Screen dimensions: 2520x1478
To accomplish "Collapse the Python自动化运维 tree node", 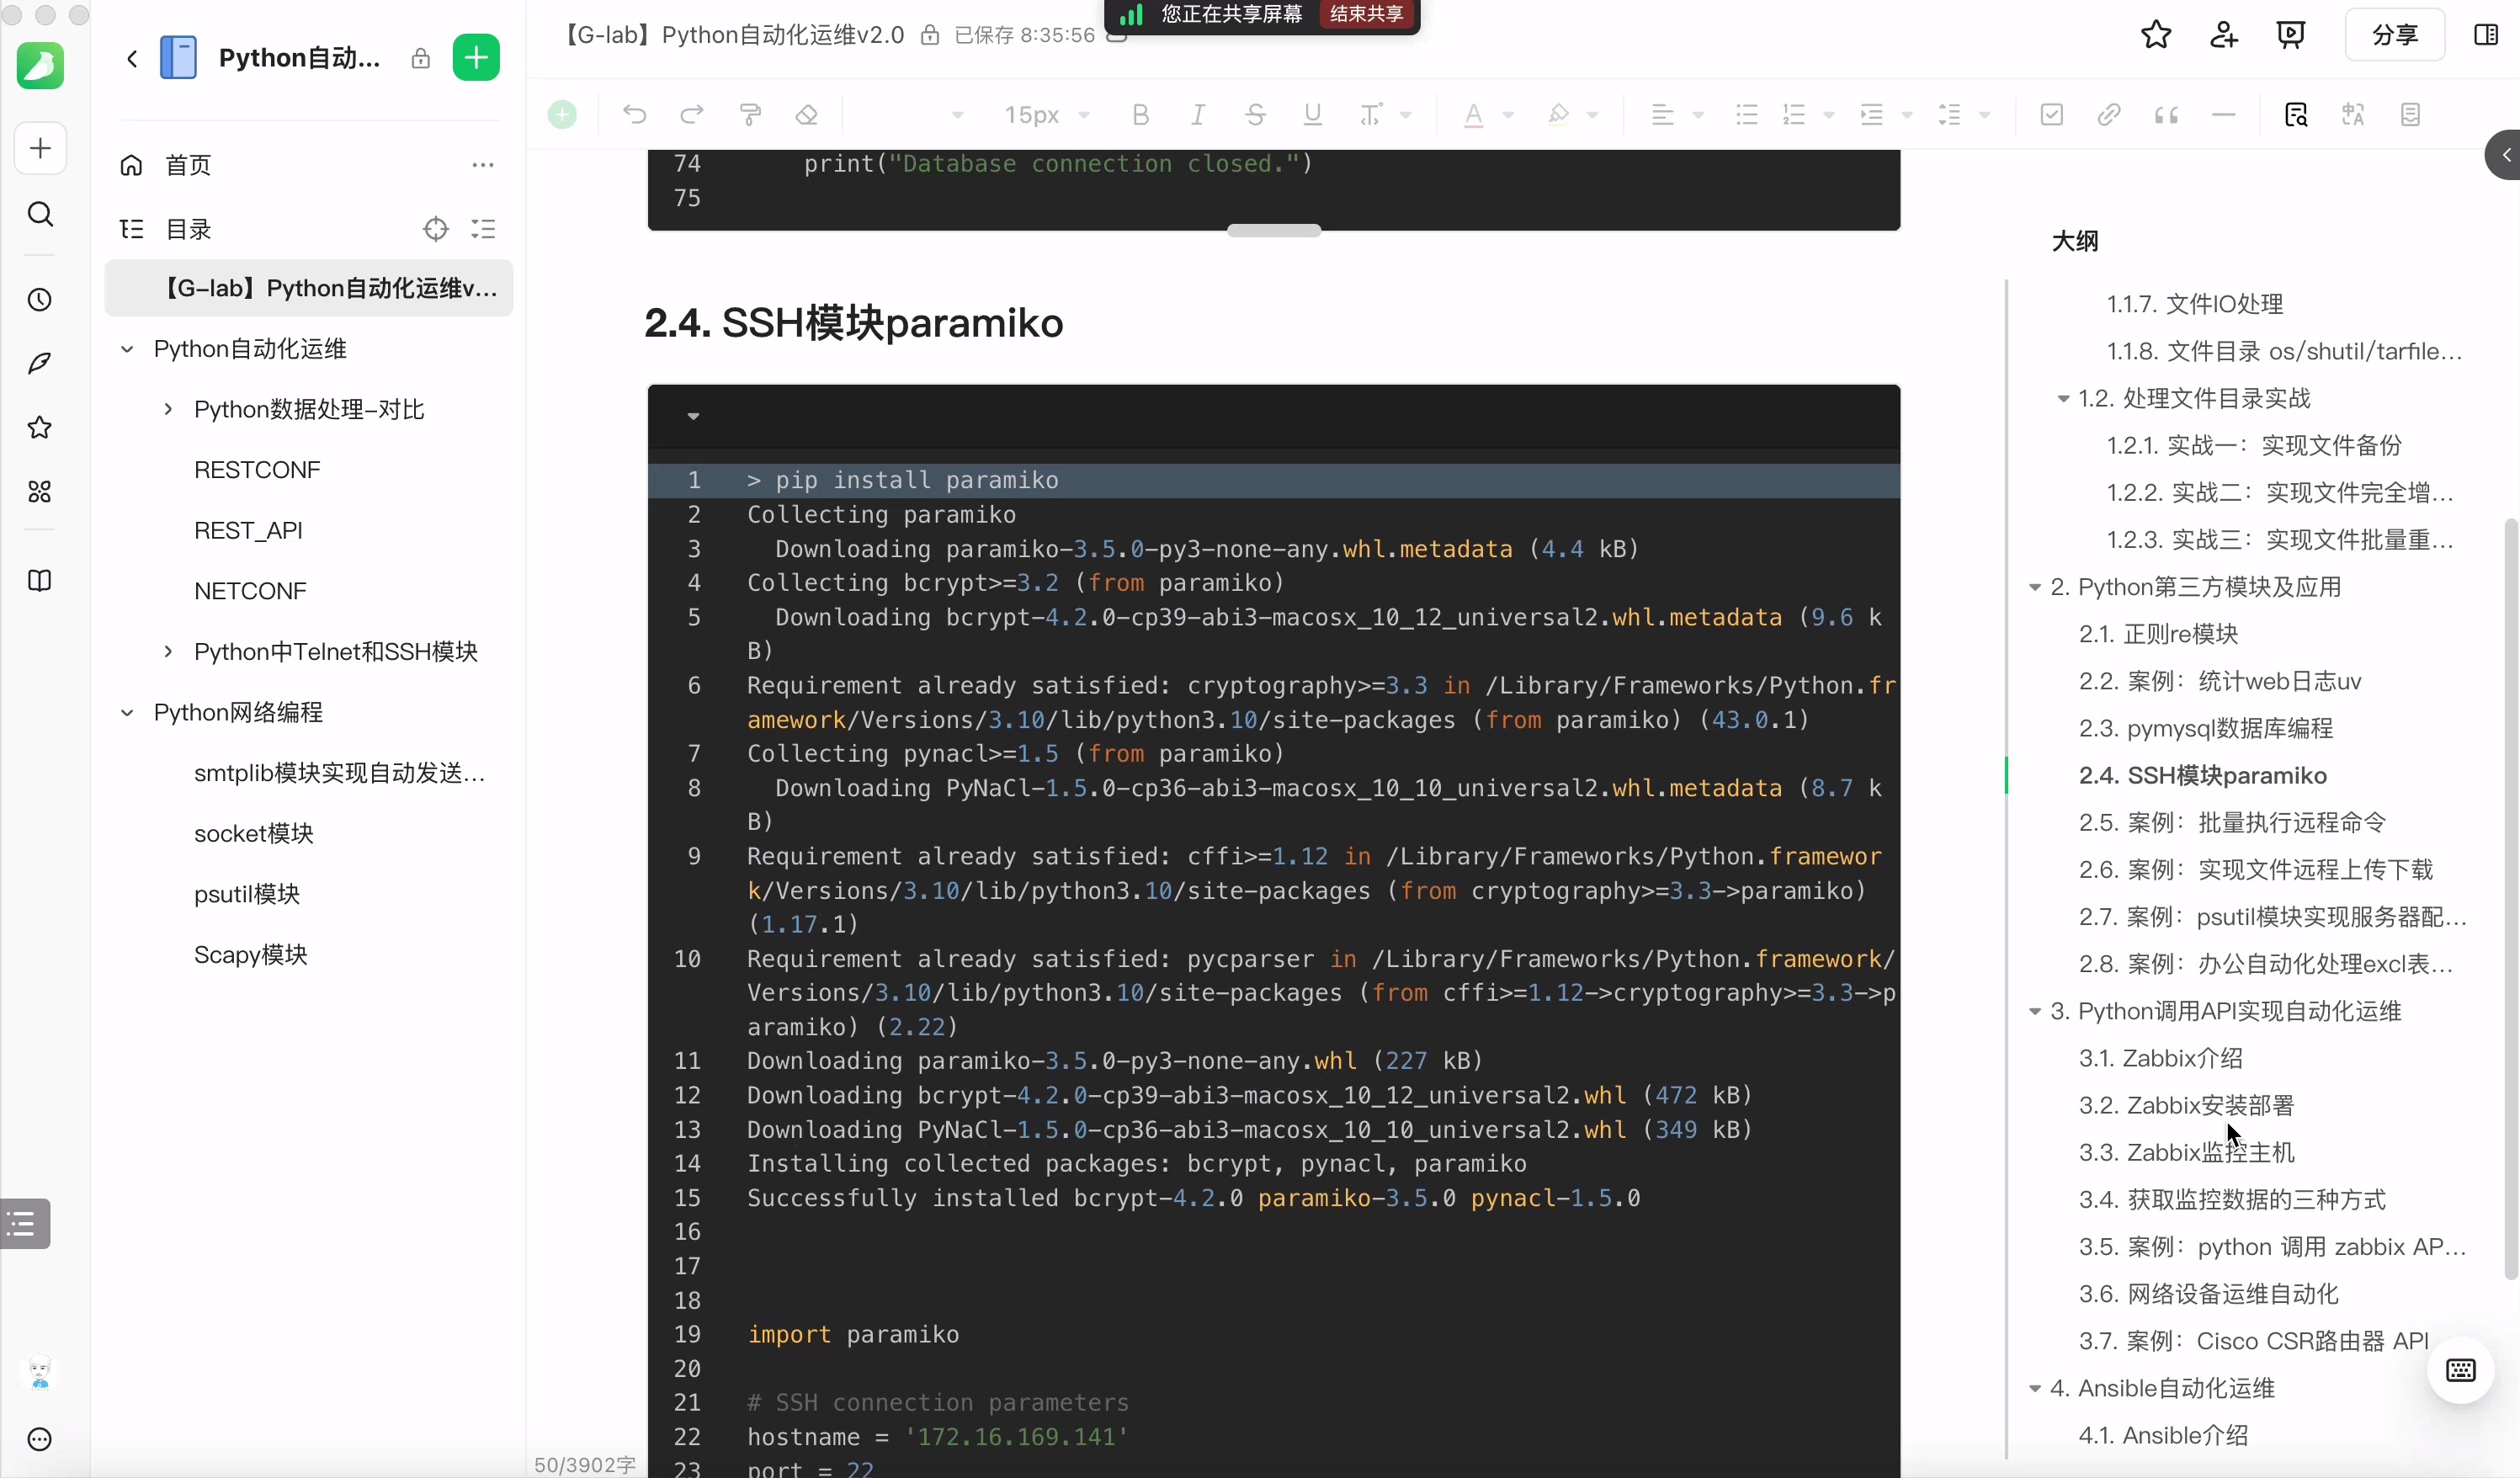I will (127, 349).
